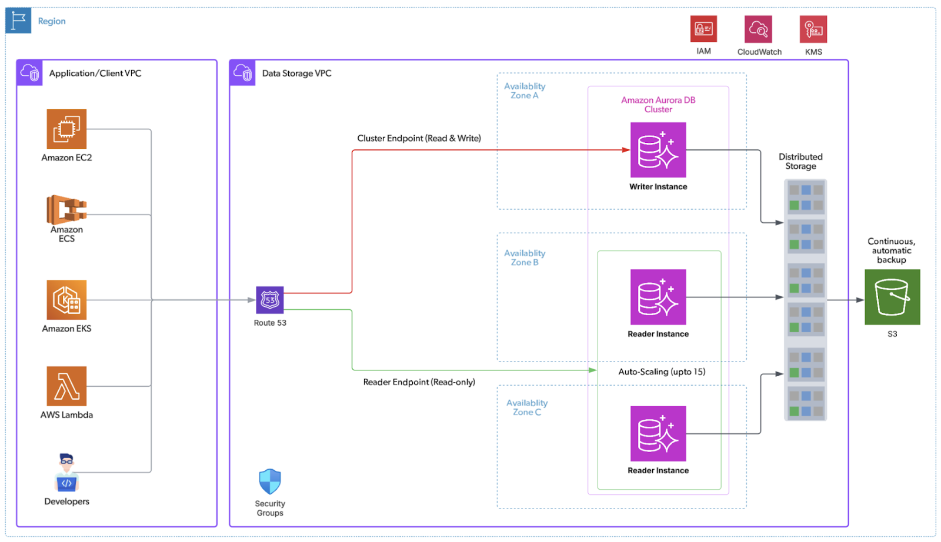Image resolution: width=941 pixels, height=542 pixels.
Task: Click the 'Application/Client VPC' title
Action: point(95,73)
